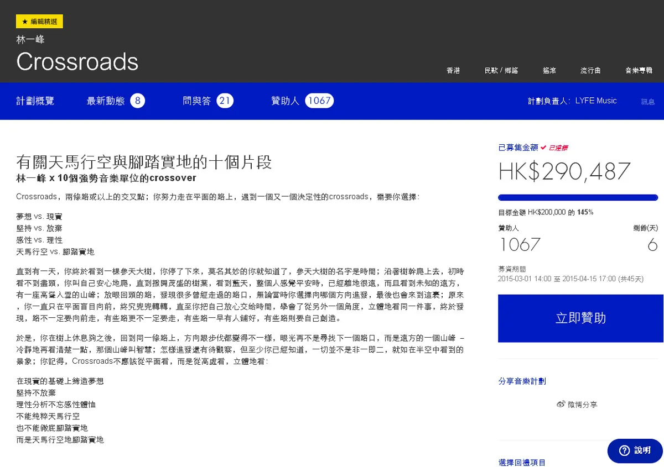Click the artist name 林一峰
This screenshot has width=664, height=467.
pos(30,40)
